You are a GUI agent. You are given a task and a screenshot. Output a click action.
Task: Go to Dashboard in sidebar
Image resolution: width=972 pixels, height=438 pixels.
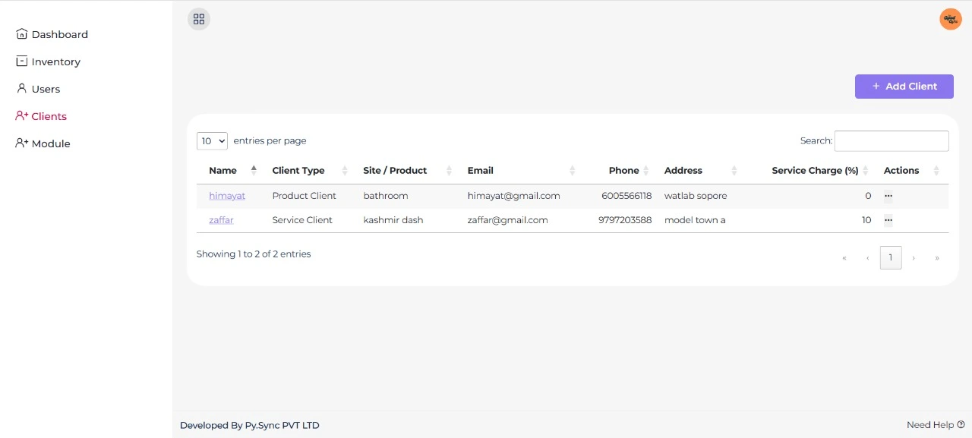click(59, 34)
